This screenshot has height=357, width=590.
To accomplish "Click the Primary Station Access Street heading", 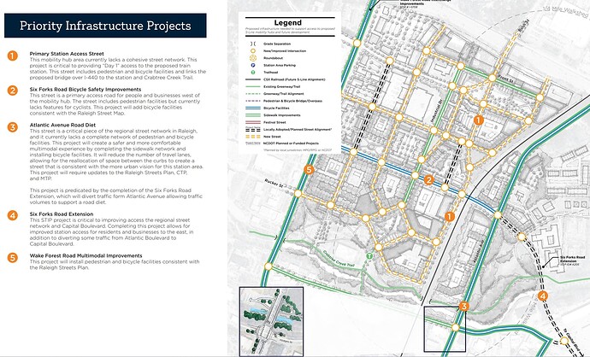I will pyautogui.click(x=67, y=54).
